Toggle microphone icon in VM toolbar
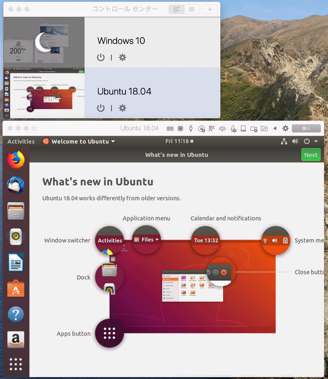Viewport: 328px width, 379px height. click(x=233, y=129)
